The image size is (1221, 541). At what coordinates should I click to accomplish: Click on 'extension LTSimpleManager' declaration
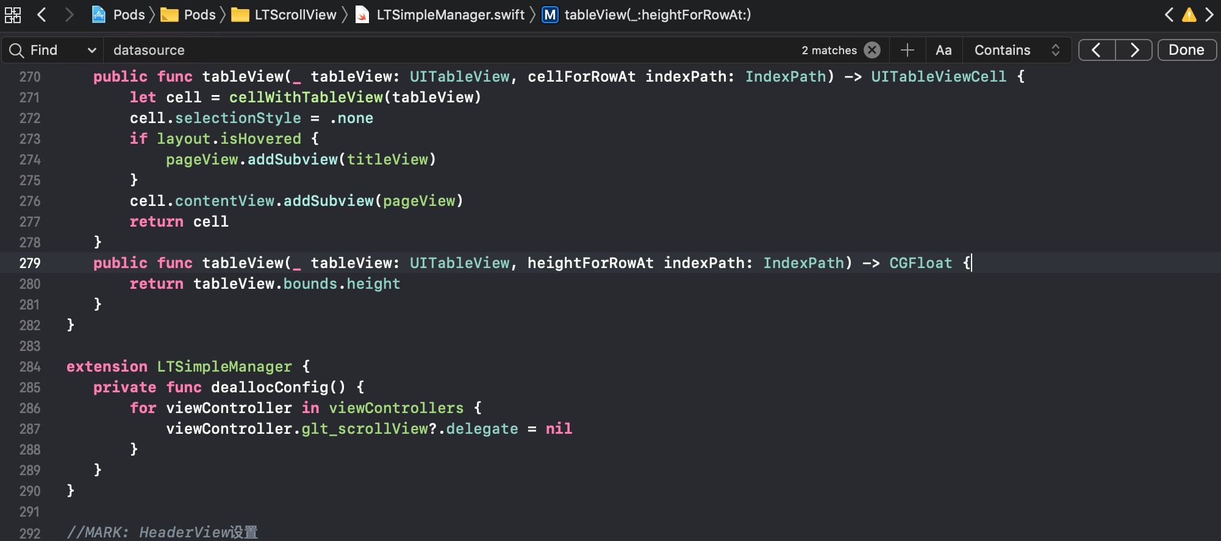point(179,367)
